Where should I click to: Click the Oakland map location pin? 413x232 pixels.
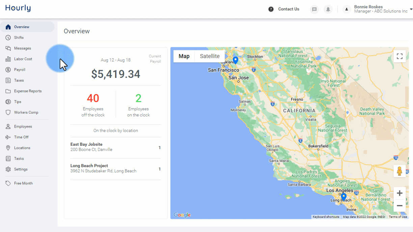pos(236,60)
